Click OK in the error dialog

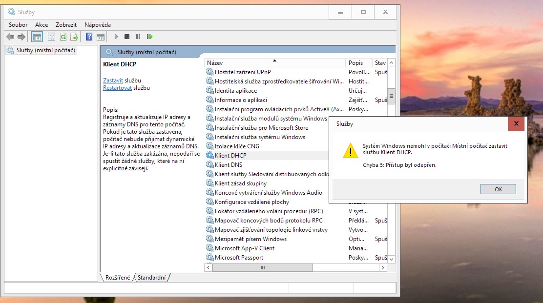498,189
